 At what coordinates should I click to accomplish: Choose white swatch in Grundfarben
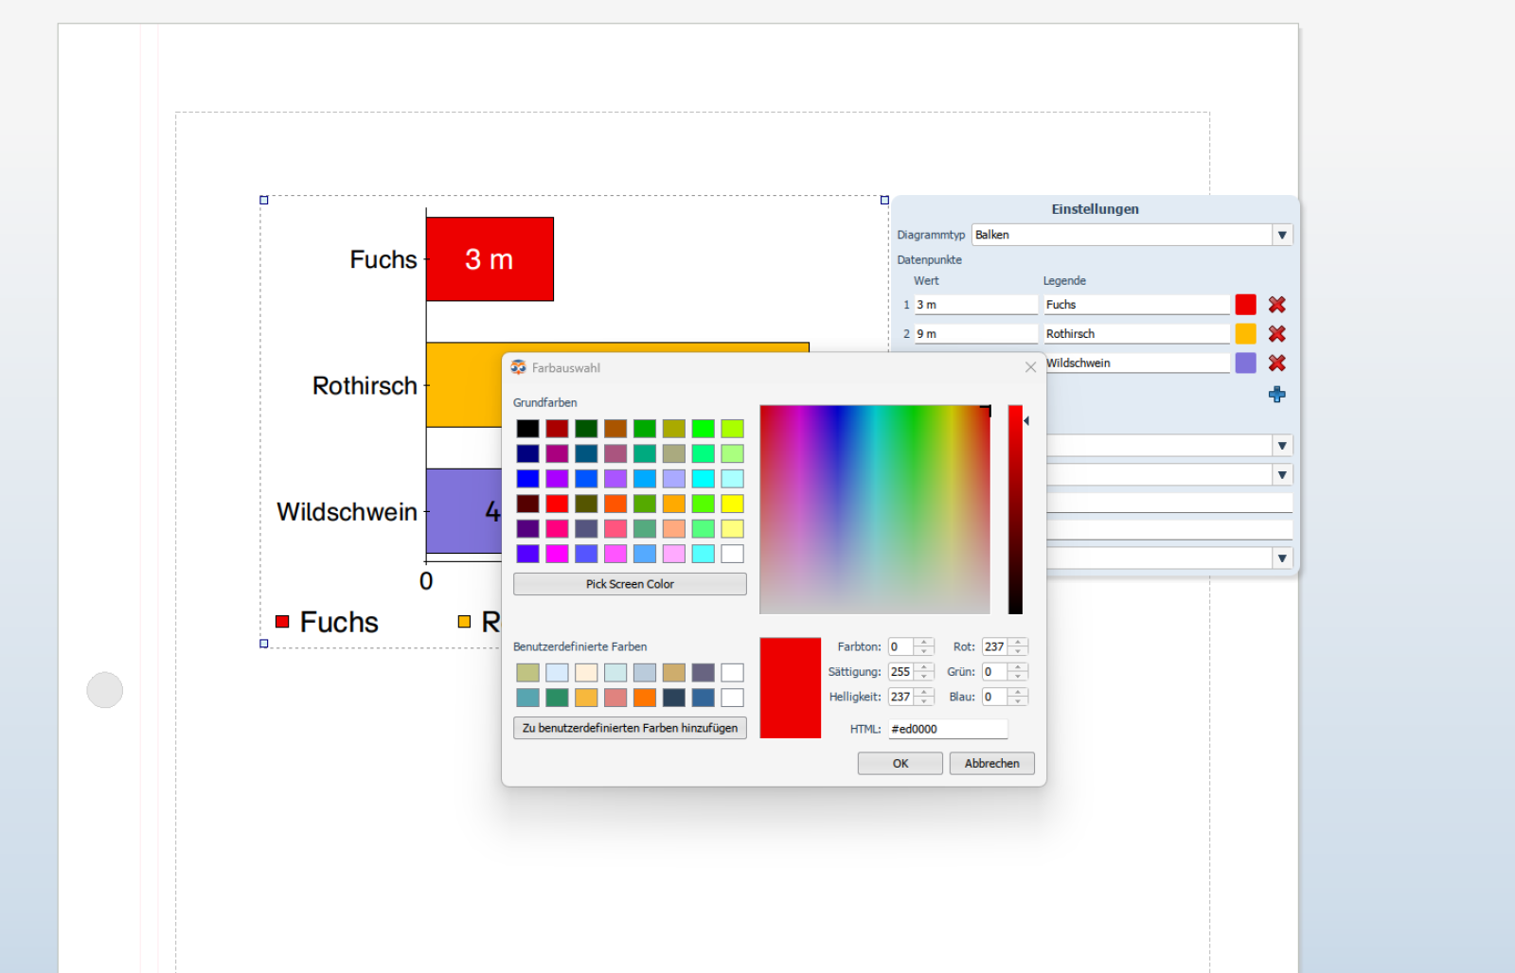[732, 554]
